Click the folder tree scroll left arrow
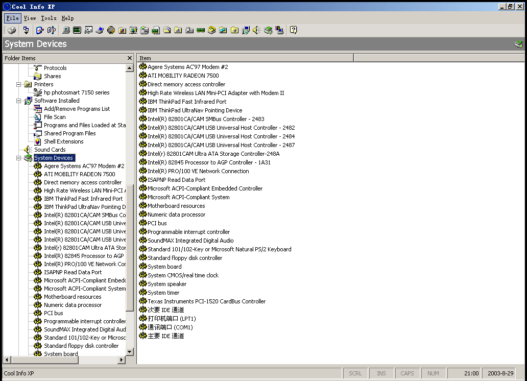Viewport: 527px width, 381px height. click(7, 360)
